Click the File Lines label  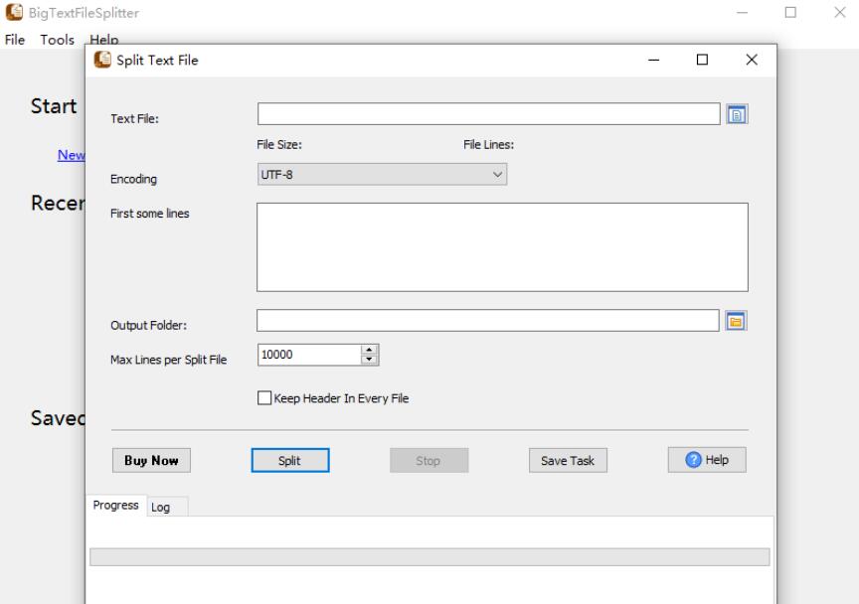489,145
